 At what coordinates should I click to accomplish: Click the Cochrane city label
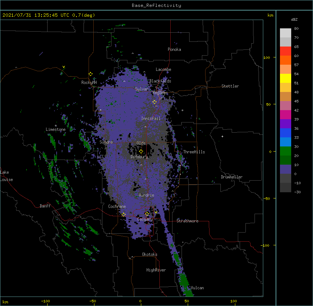point(117,206)
